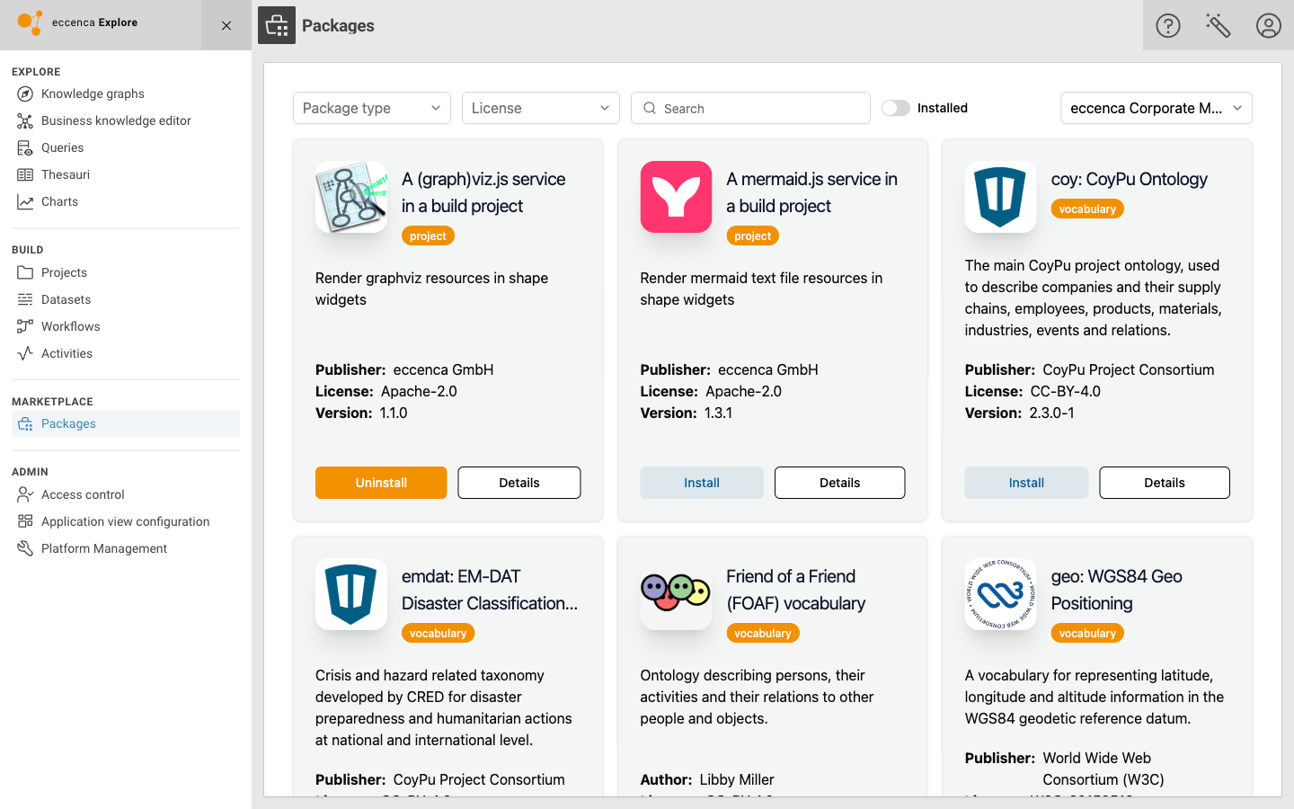
Task: Uninstall the graphviz service package
Action: pyautogui.click(x=381, y=483)
